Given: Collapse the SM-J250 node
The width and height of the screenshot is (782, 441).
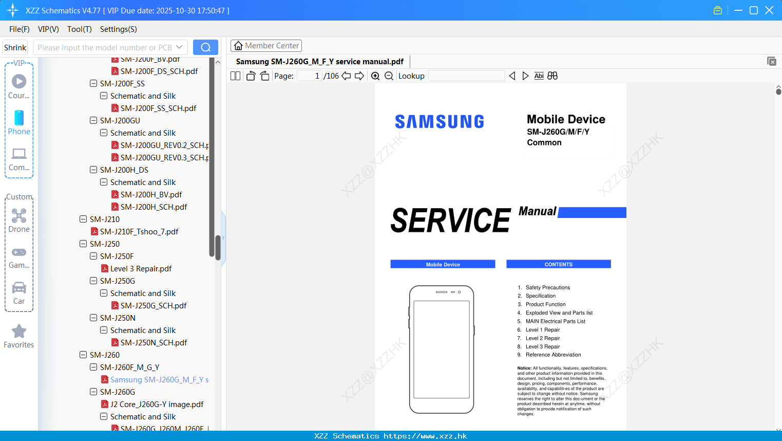Looking at the screenshot, I should (x=83, y=244).
